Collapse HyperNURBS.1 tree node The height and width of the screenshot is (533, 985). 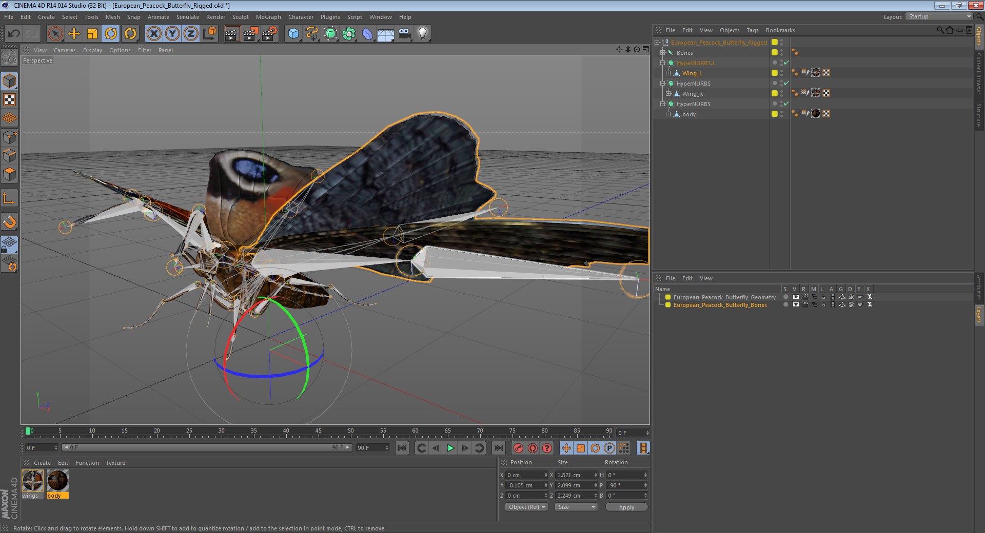point(663,63)
